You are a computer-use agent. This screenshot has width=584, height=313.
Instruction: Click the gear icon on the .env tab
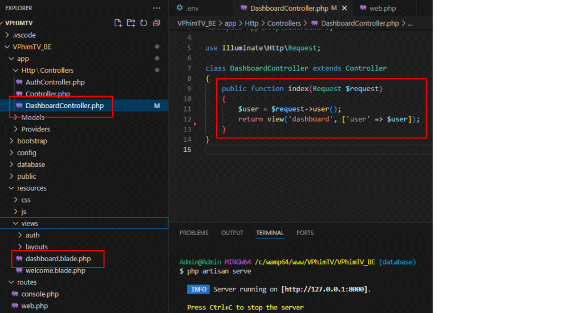pyautogui.click(x=180, y=7)
